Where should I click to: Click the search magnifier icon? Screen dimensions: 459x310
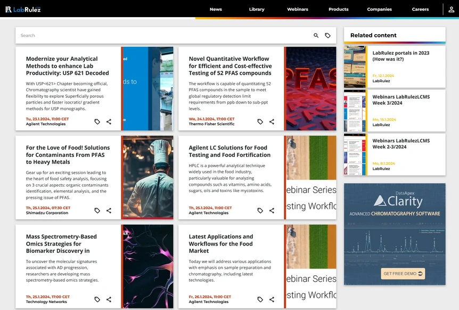(316, 36)
